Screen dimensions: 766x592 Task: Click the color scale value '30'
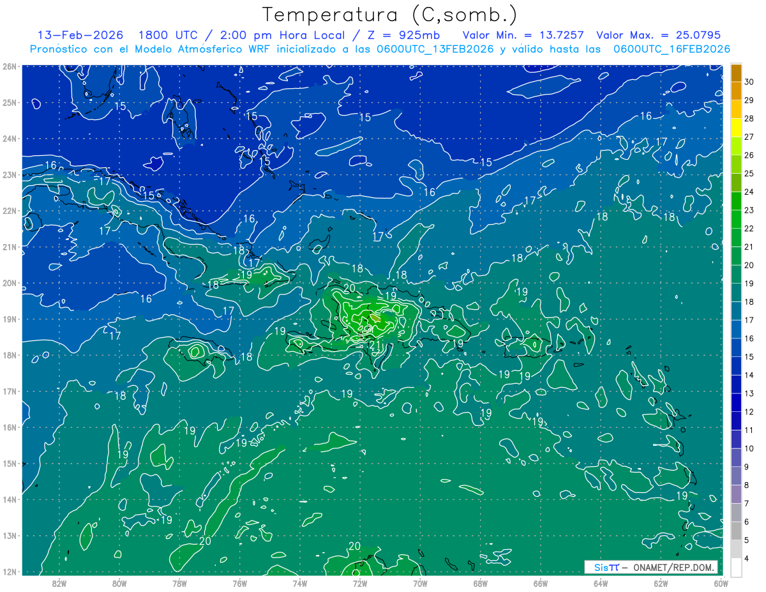click(749, 81)
